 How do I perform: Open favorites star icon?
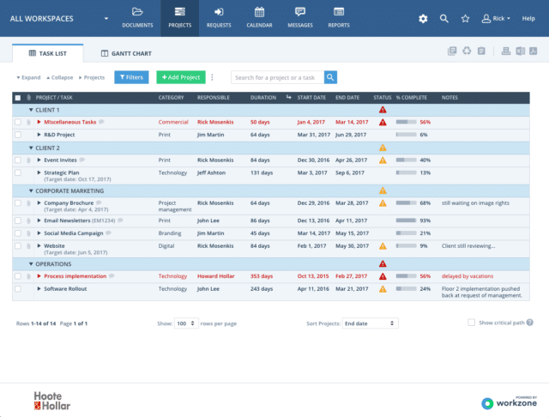[x=465, y=18]
